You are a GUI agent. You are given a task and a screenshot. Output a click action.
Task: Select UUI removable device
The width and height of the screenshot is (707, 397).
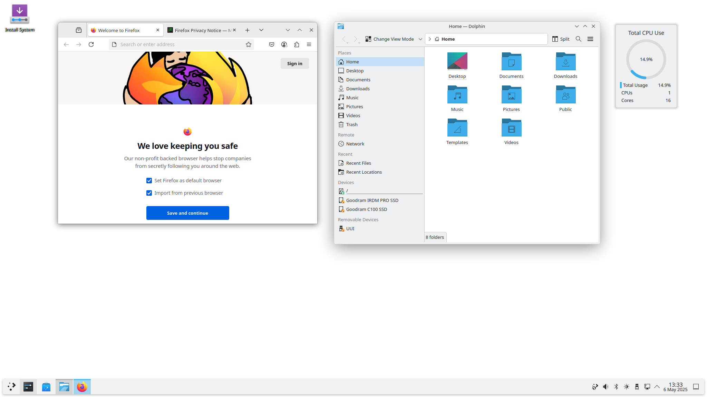380,228
